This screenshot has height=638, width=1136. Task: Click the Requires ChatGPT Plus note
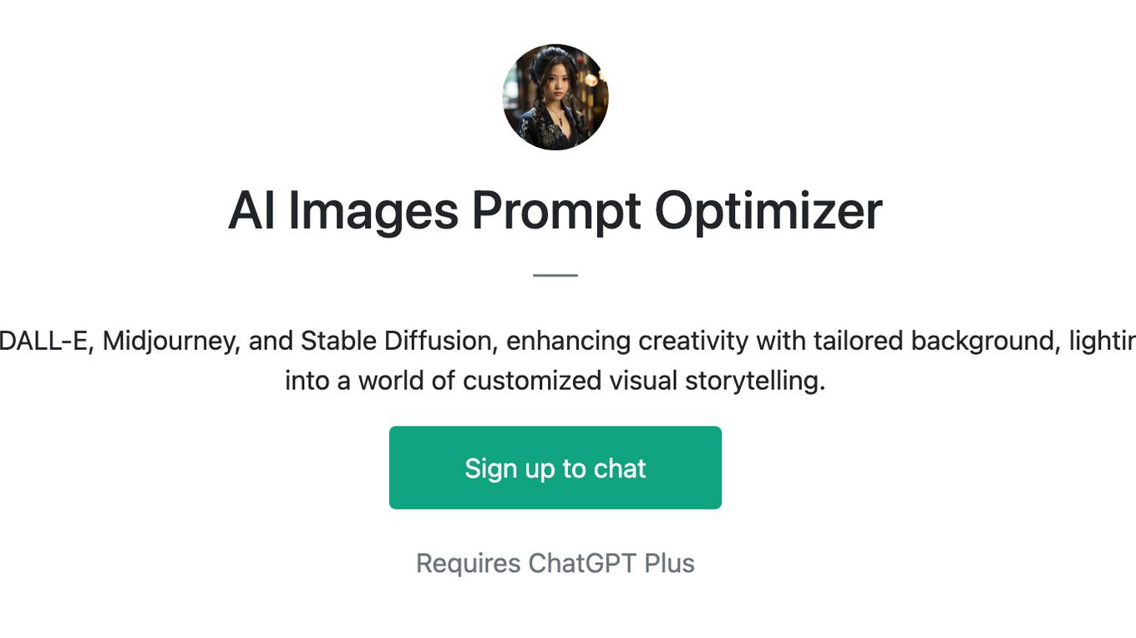coord(555,564)
